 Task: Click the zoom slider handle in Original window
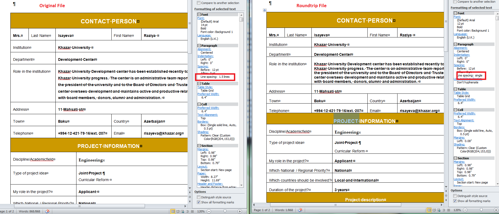(x=225, y=211)
